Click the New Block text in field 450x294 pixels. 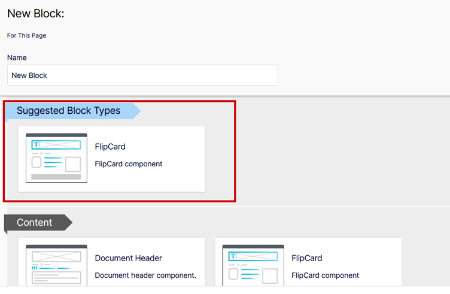click(29, 75)
